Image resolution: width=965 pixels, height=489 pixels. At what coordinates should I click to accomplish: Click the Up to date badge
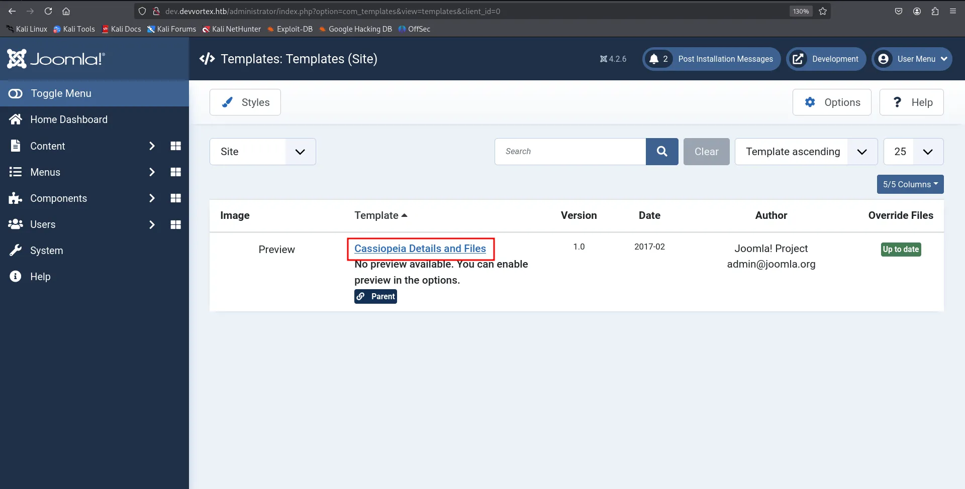pos(901,250)
